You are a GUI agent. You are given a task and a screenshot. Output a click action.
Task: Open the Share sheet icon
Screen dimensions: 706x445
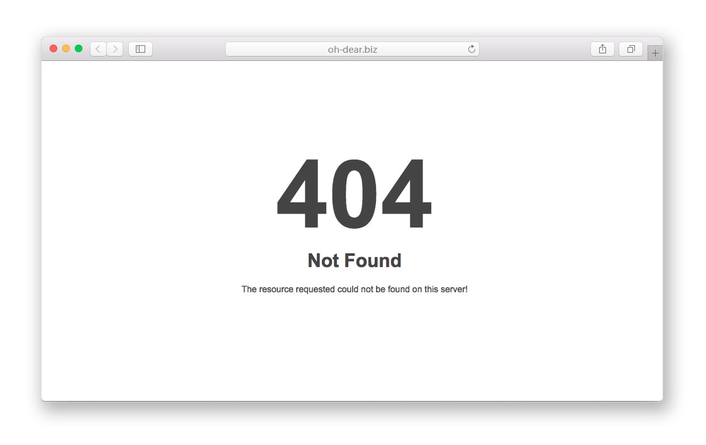(x=602, y=49)
